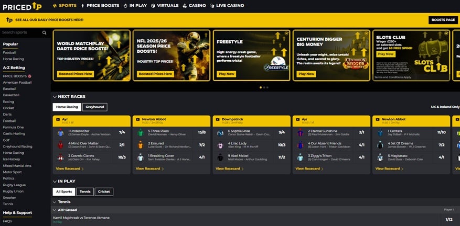This screenshot has height=226, width=460.
Task: Open View Racecard for the first Ayr race
Action: pos(70,168)
